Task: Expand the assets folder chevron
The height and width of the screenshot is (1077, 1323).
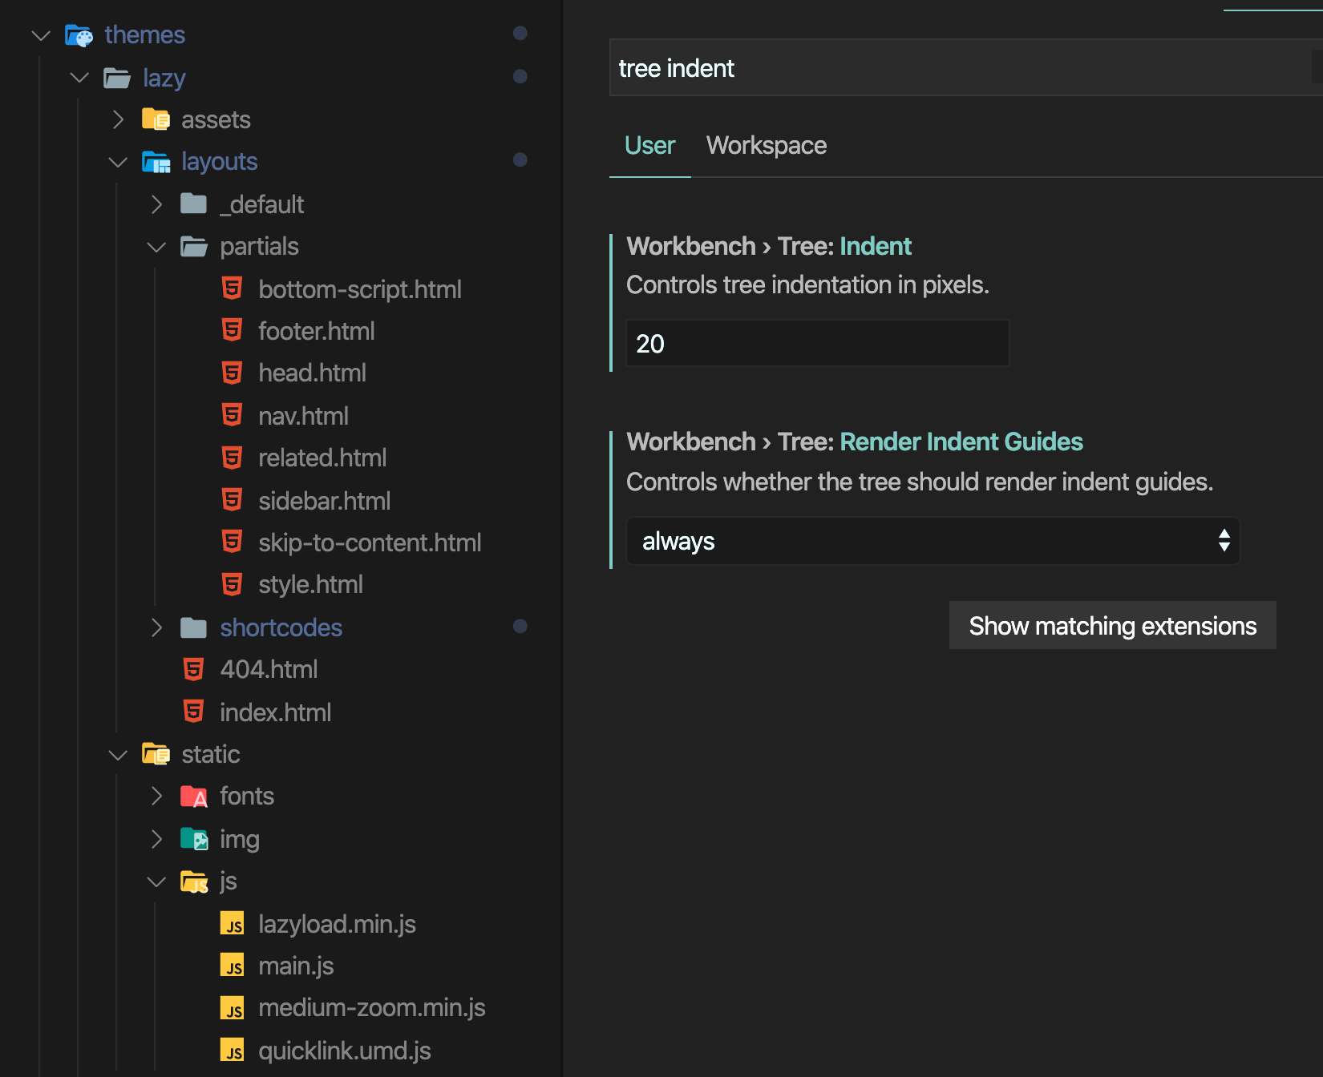Action: pos(119,119)
